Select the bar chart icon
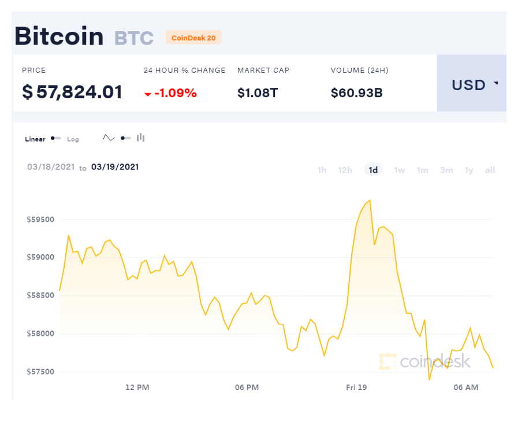Screen dimensions: 518x434 (x=140, y=138)
